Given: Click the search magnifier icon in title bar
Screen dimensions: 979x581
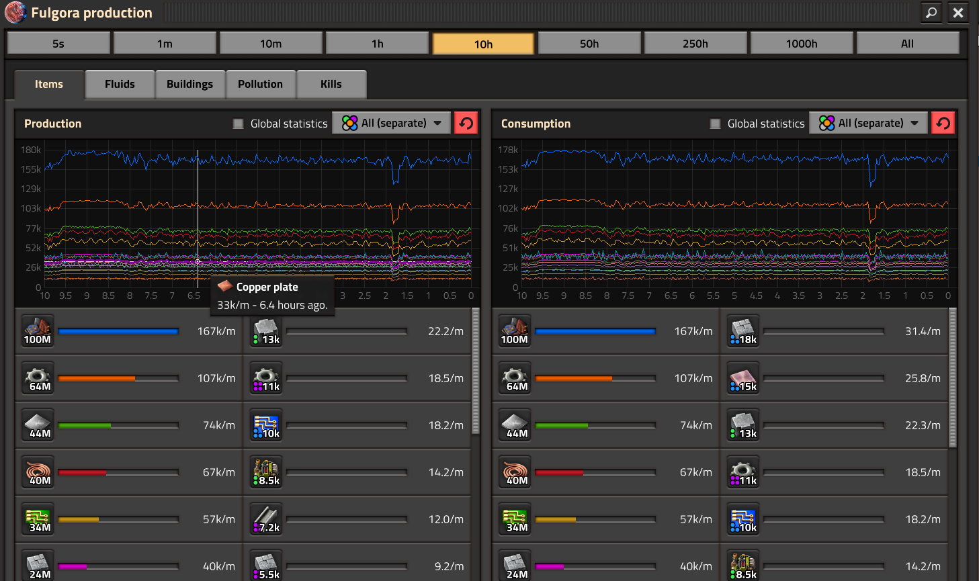Looking at the screenshot, I should (931, 13).
